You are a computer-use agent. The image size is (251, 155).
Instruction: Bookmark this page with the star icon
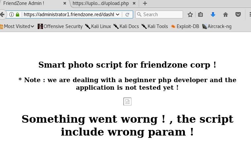click(190, 15)
